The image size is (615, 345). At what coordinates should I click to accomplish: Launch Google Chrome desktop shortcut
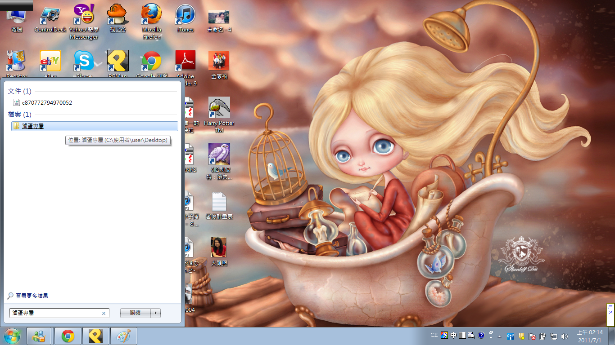[x=152, y=64]
